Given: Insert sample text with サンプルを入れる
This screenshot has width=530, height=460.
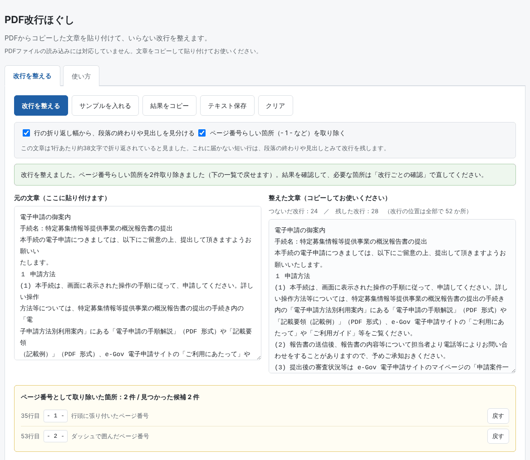Looking at the screenshot, I should click(x=105, y=106).
